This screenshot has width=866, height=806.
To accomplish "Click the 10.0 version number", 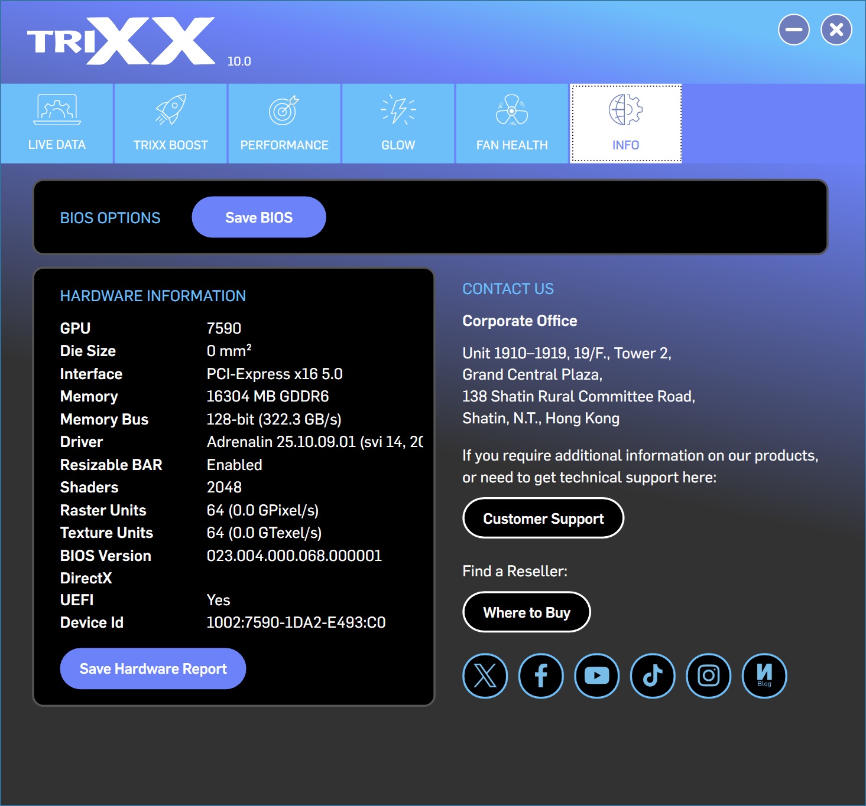I will coord(239,61).
